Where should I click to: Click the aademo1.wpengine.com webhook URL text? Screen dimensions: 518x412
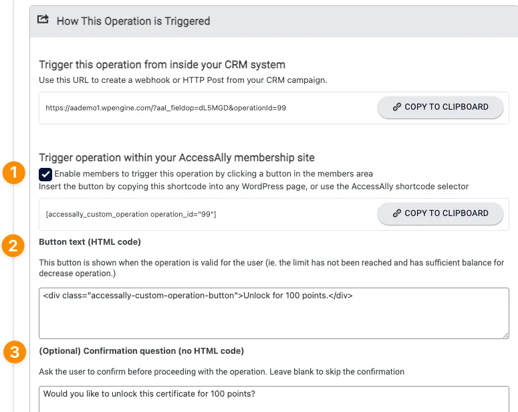pos(166,108)
